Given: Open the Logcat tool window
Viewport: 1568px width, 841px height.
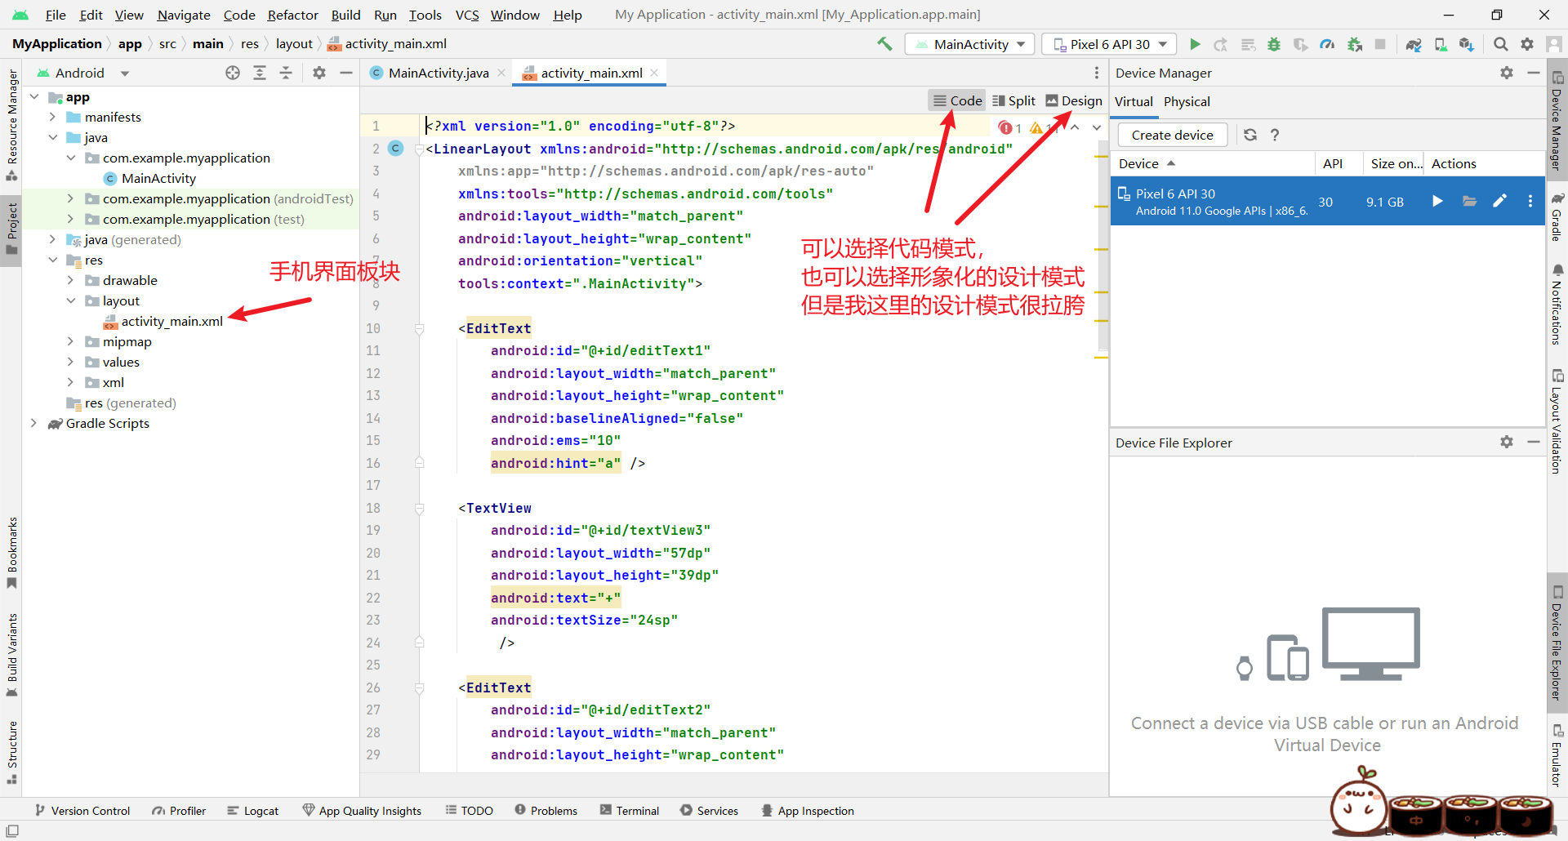Looking at the screenshot, I should tap(252, 811).
